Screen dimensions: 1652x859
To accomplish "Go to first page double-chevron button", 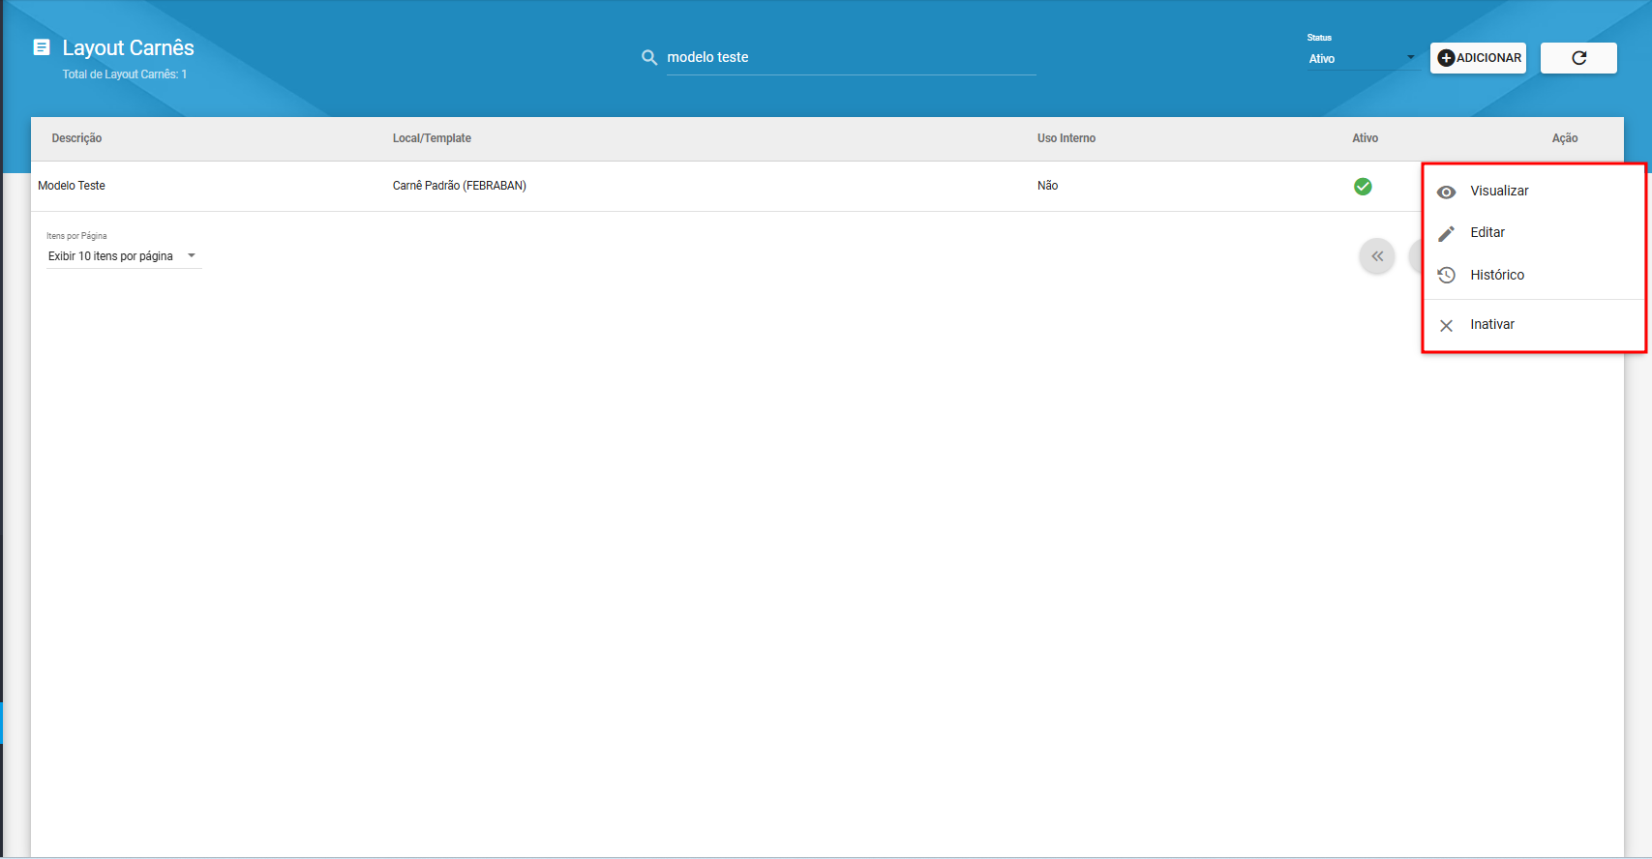I will pyautogui.click(x=1377, y=256).
